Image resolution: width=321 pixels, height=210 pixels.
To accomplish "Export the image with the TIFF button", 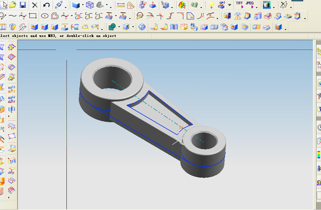I will tap(239, 5).
